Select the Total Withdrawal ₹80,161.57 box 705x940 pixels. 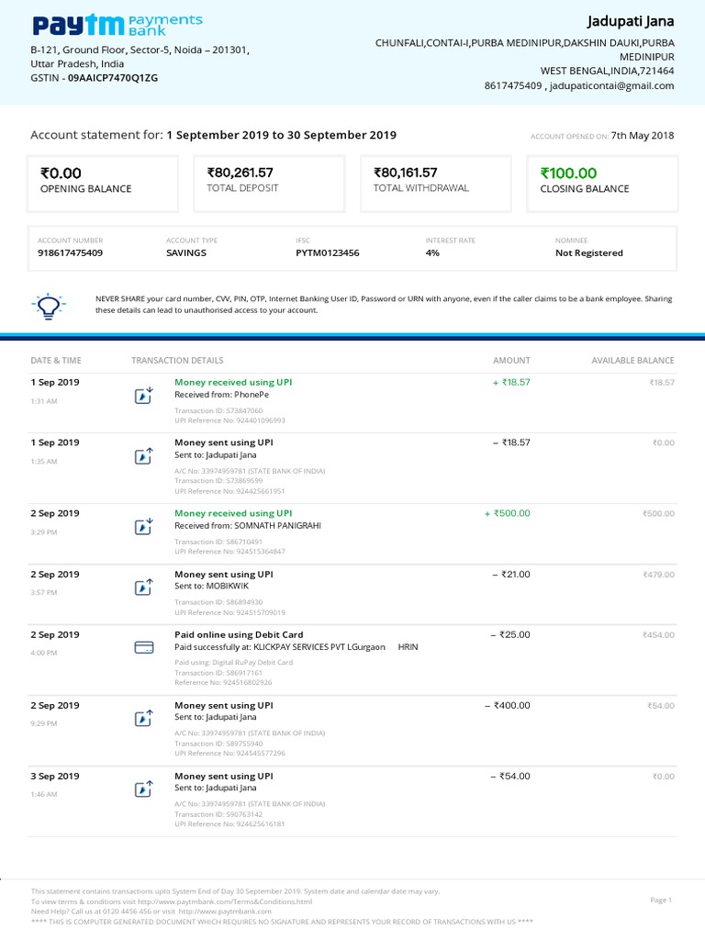tap(435, 180)
